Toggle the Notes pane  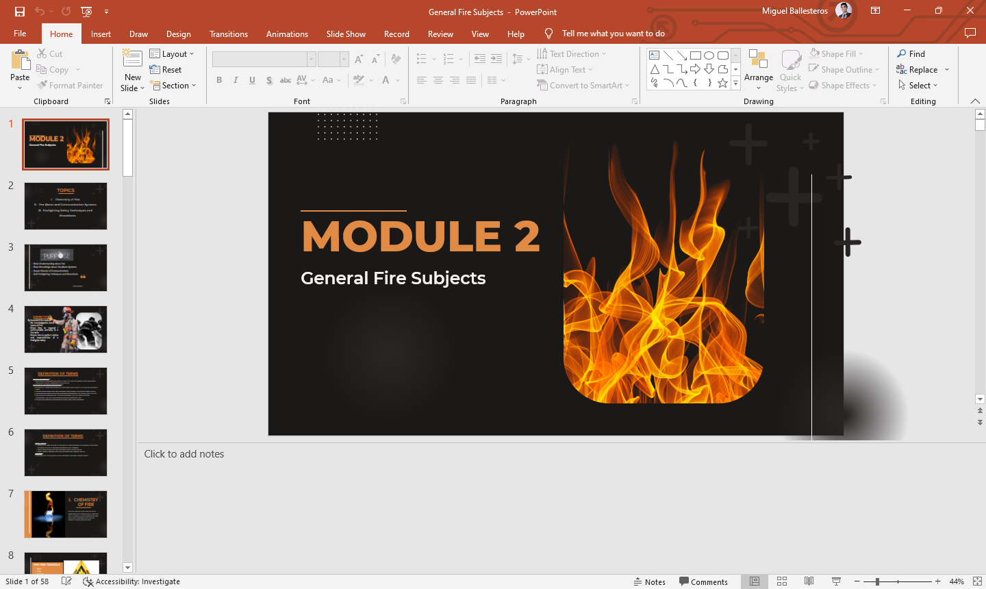(x=649, y=581)
